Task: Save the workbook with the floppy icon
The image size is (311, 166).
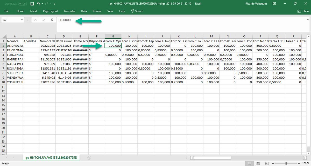Action: 32,4
